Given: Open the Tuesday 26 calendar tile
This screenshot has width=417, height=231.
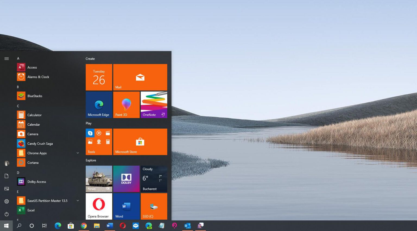Looking at the screenshot, I should [99, 77].
